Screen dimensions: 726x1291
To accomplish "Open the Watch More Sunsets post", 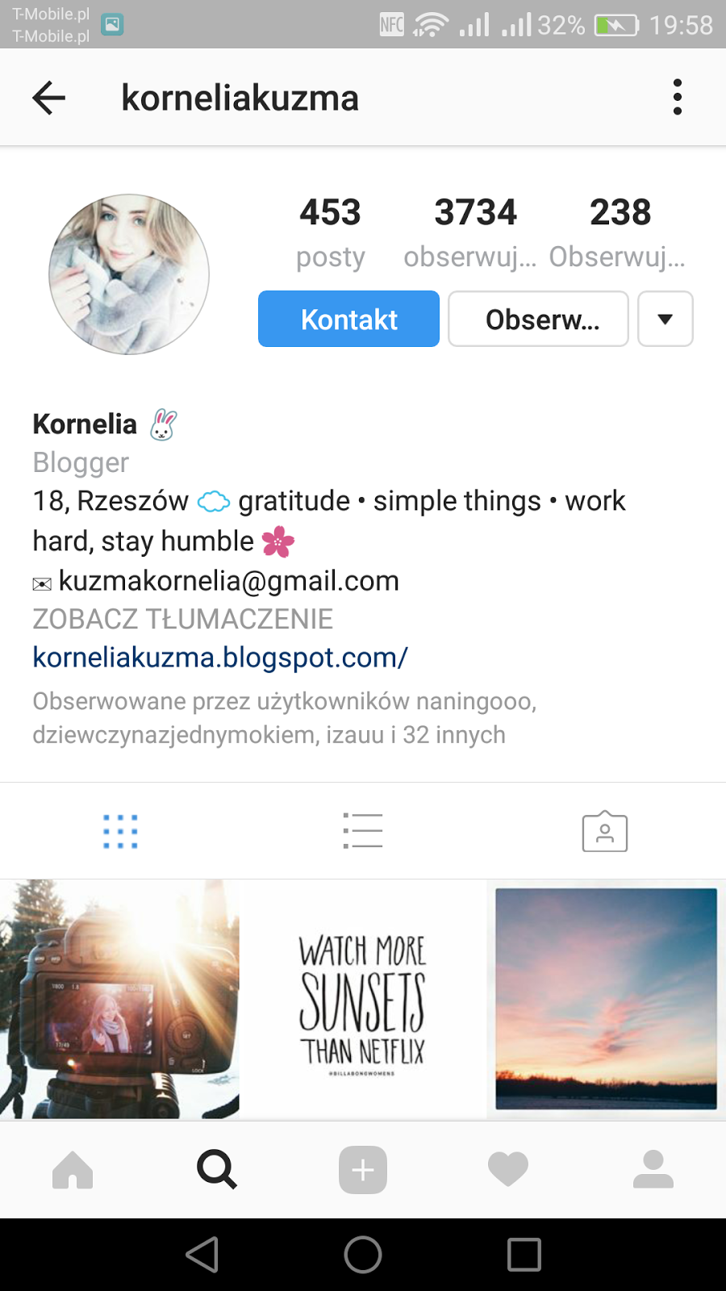I will (x=363, y=999).
